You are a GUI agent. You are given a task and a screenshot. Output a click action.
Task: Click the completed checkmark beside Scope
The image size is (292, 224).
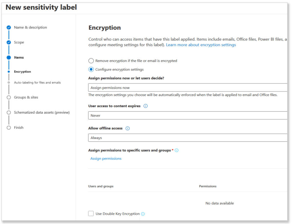pos(8,42)
